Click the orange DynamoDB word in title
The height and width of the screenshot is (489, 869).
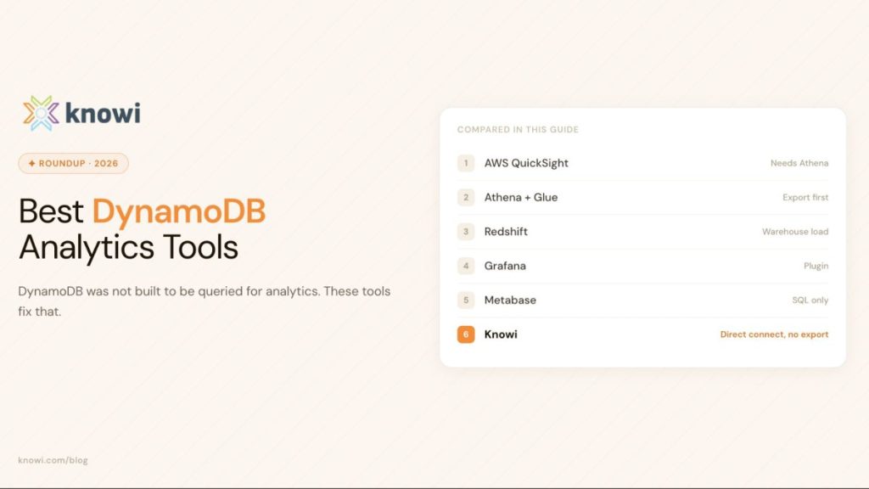(x=179, y=211)
